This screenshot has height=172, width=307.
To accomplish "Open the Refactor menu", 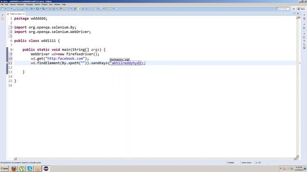I will click(21, 4).
